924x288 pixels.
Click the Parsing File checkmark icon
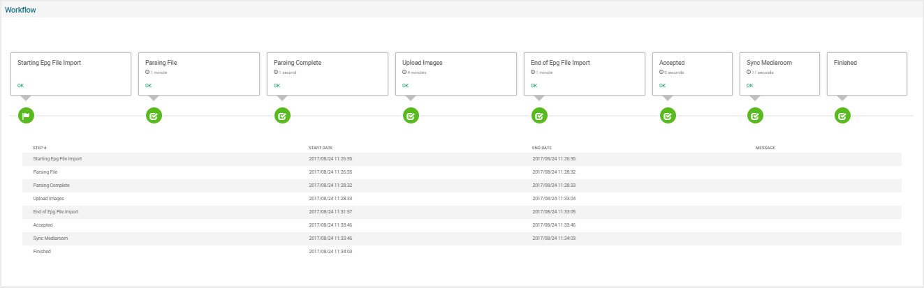pos(154,116)
